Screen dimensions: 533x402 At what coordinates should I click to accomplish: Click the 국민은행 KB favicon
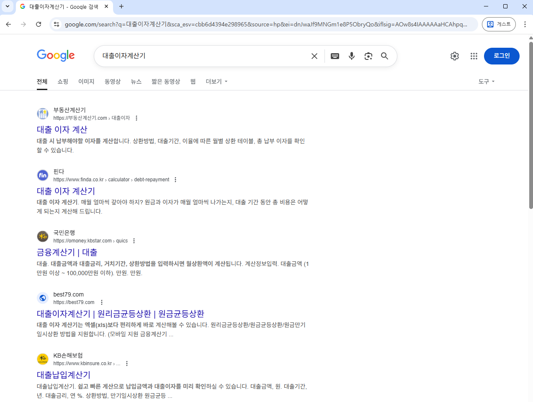click(43, 236)
